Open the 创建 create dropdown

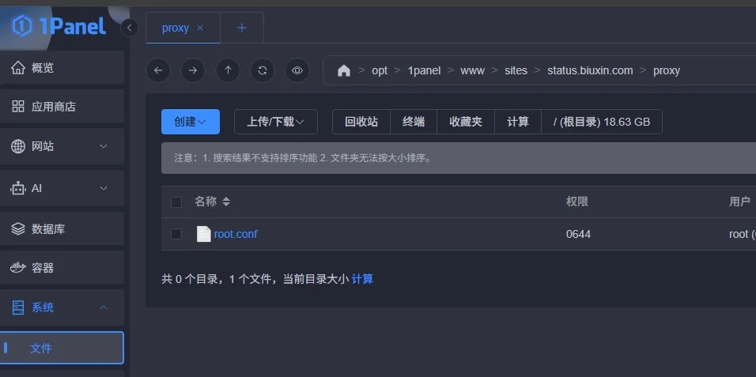191,122
